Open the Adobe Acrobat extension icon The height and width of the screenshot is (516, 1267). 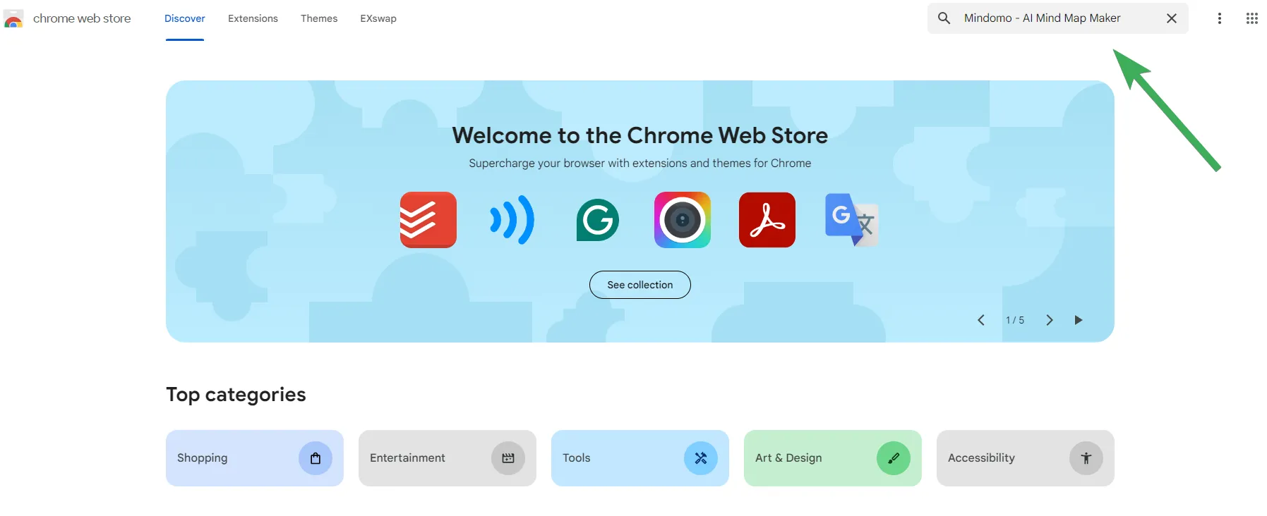(x=767, y=220)
